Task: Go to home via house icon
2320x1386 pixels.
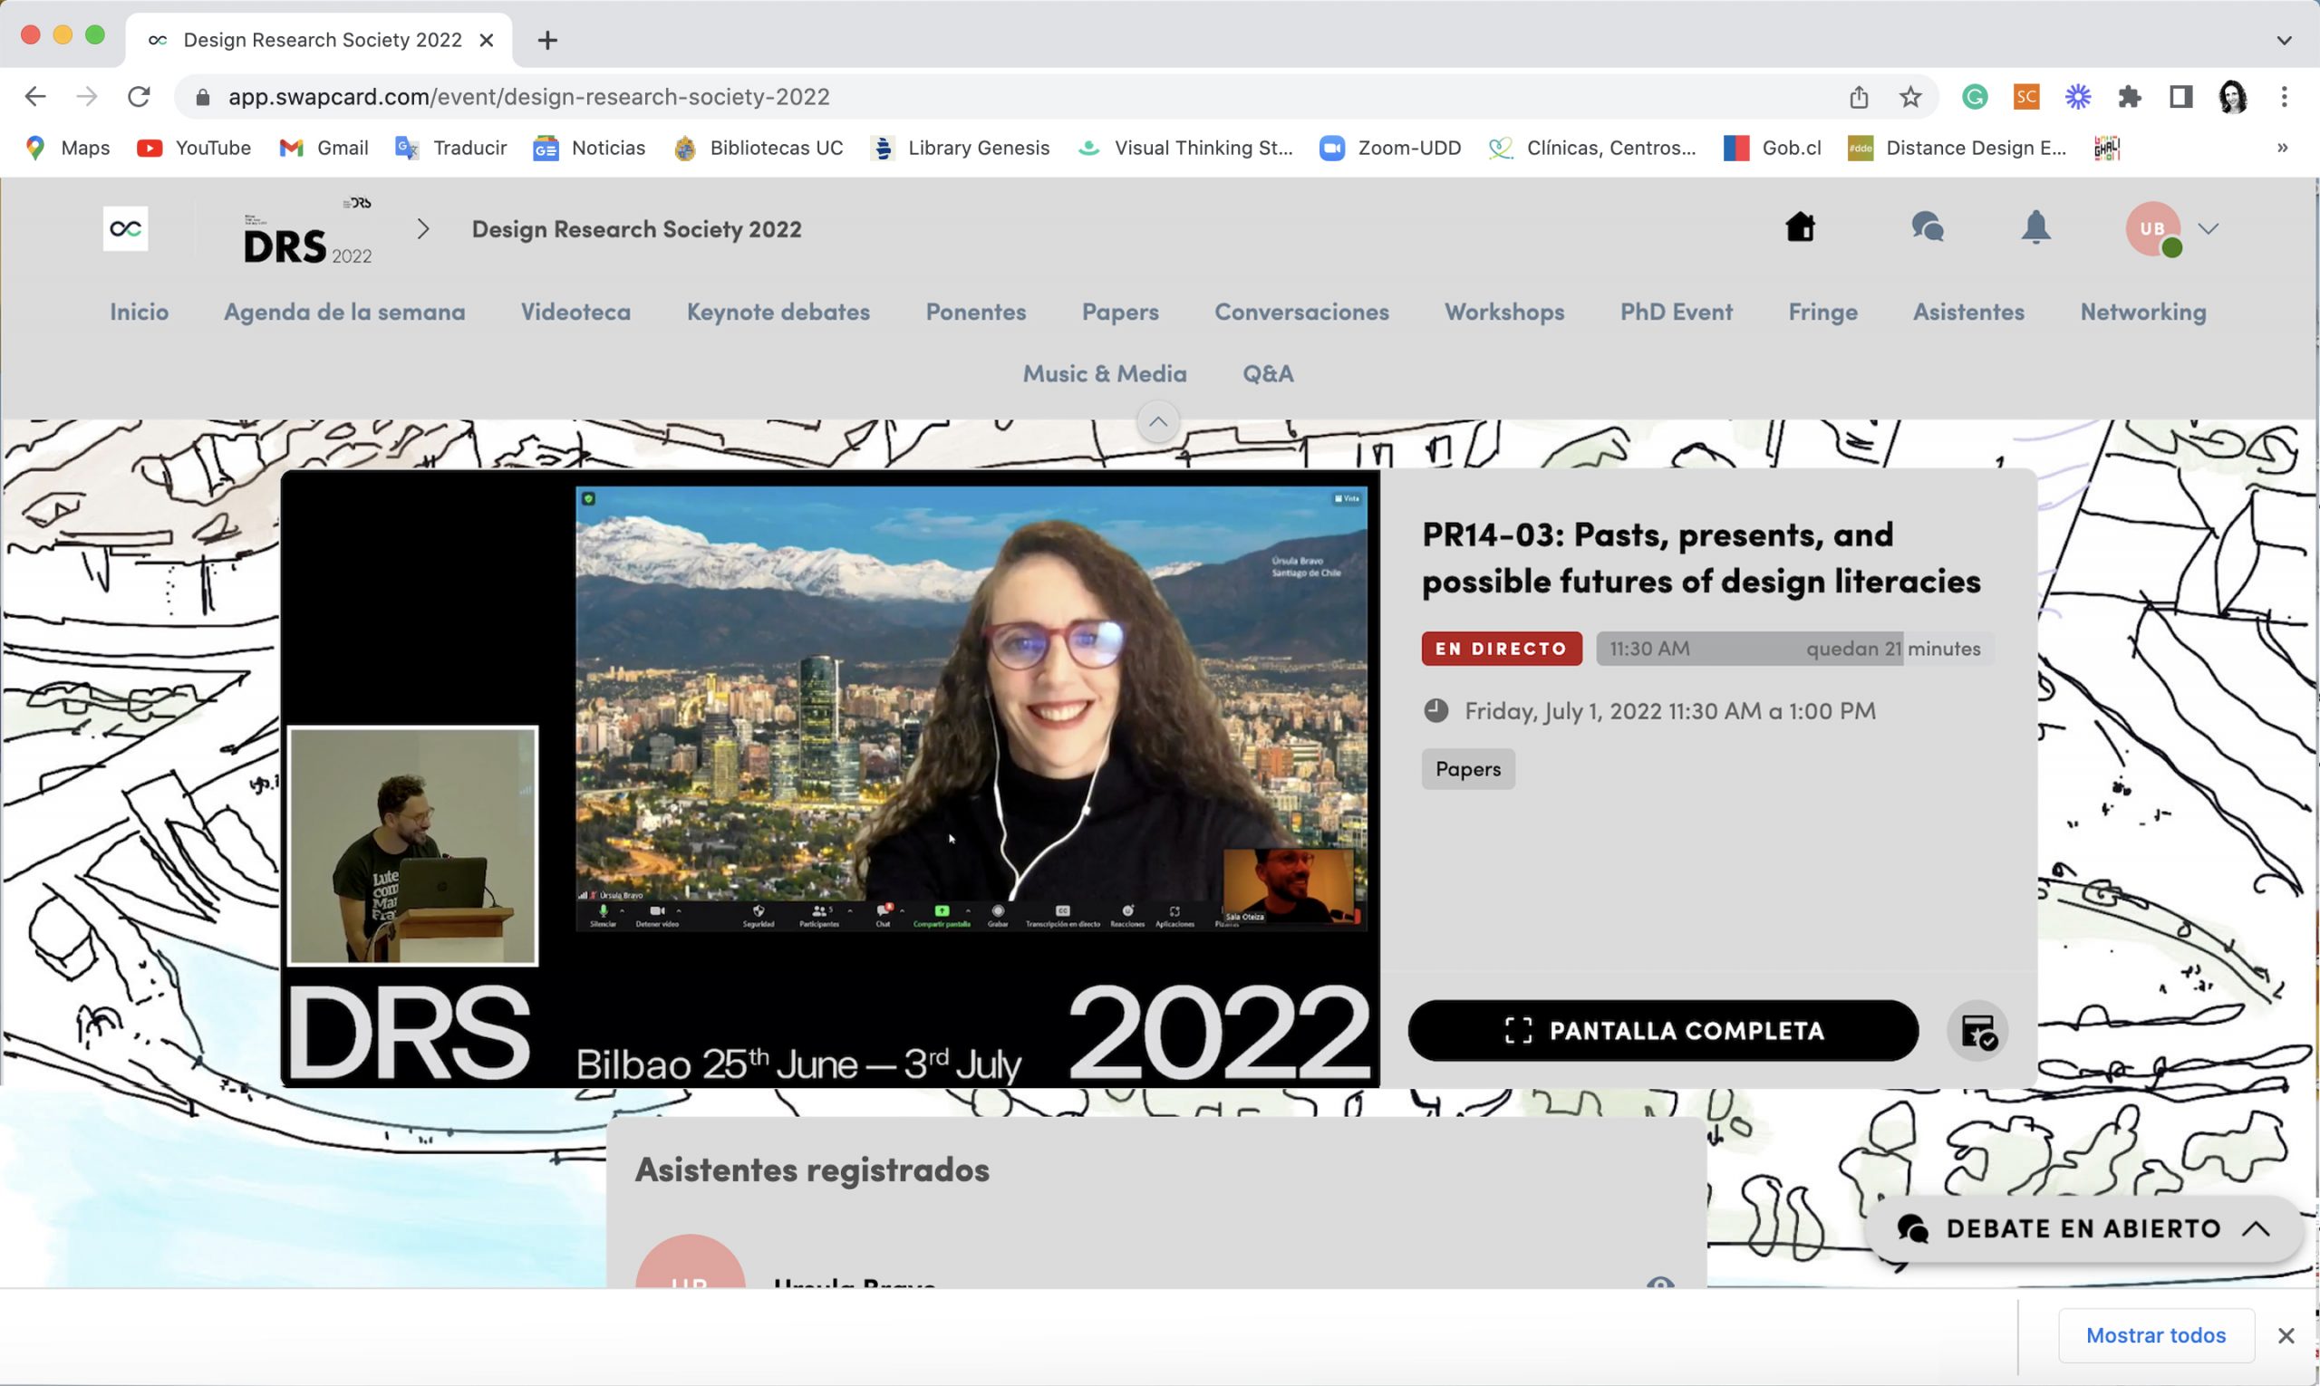Action: pyautogui.click(x=1800, y=227)
